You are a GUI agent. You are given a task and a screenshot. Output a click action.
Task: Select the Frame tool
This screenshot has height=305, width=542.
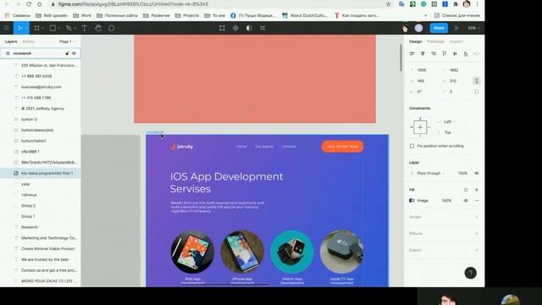(36, 28)
